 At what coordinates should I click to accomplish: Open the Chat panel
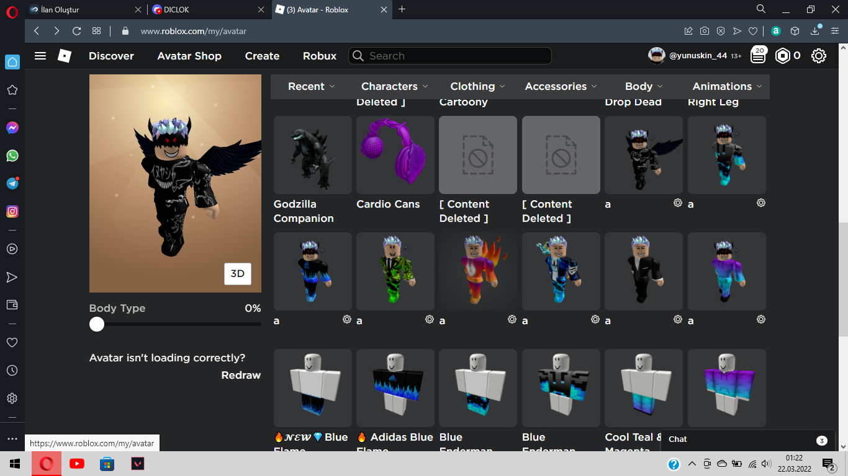pyautogui.click(x=748, y=439)
